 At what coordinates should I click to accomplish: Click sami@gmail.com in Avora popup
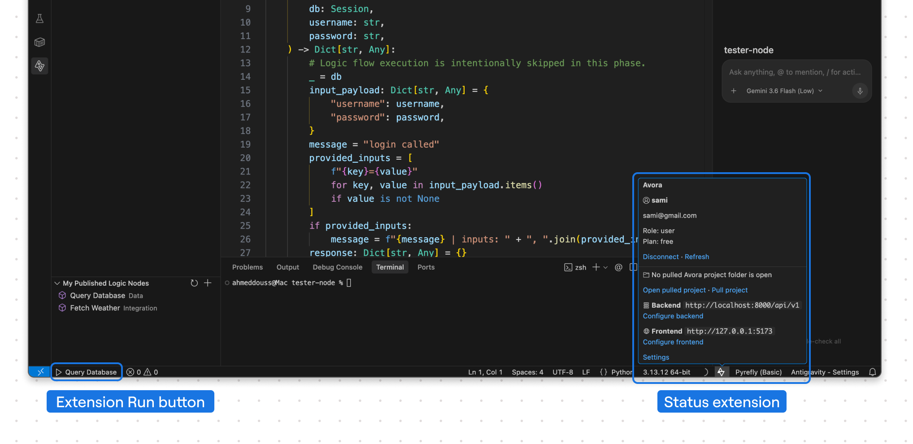(x=670, y=216)
